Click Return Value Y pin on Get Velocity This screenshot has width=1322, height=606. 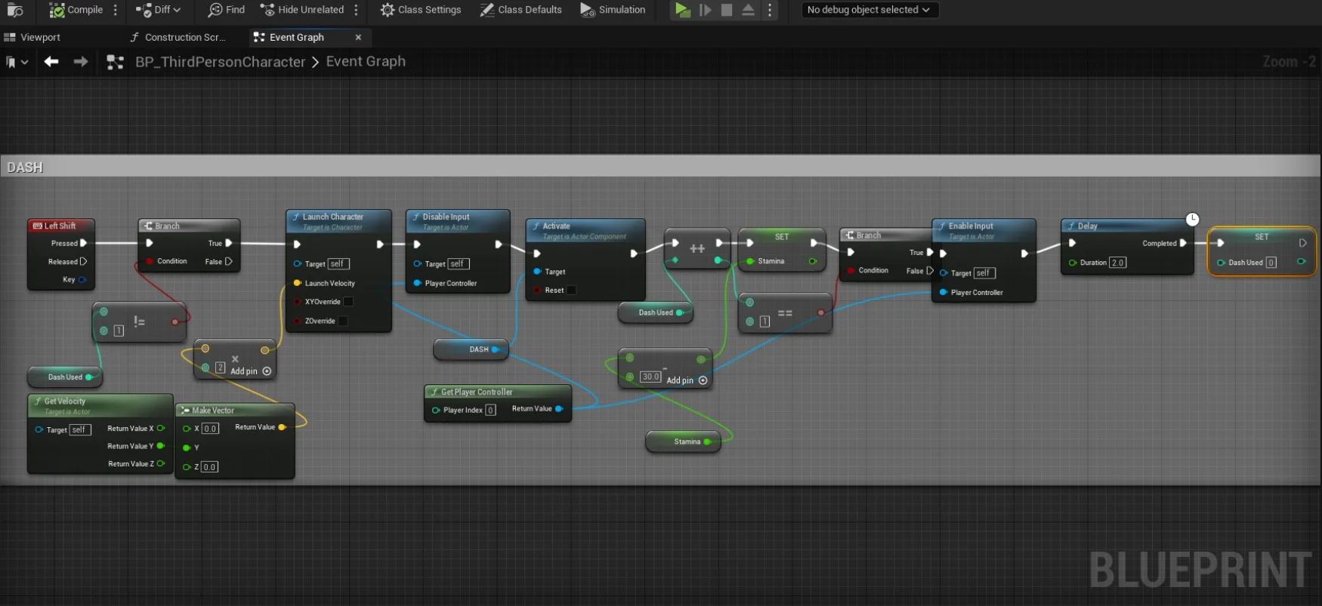[x=160, y=446]
